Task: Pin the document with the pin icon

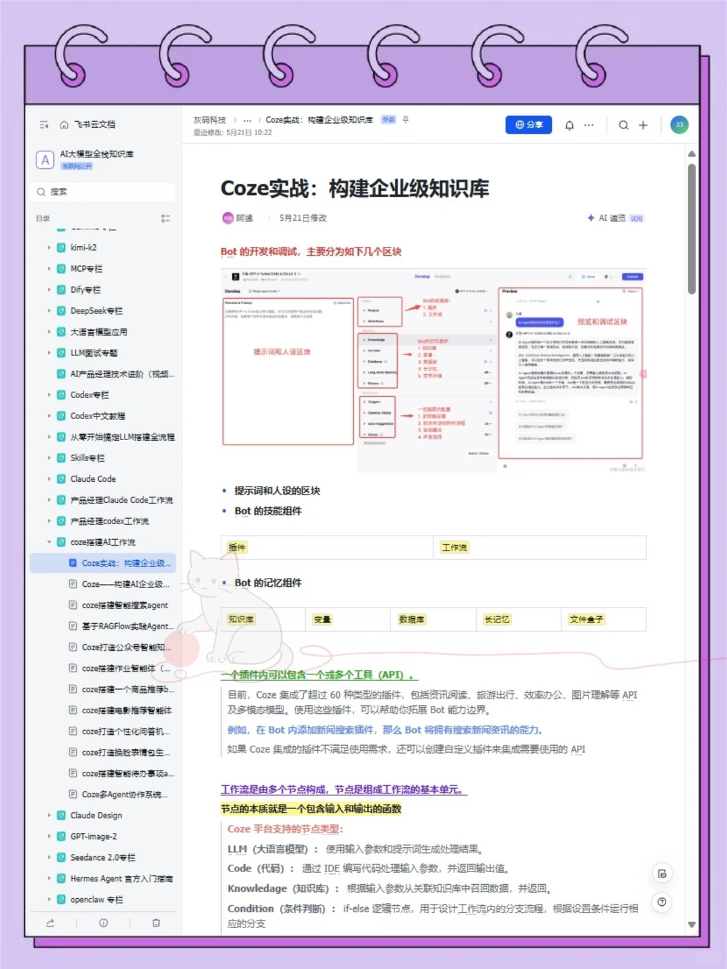Action: [405, 120]
